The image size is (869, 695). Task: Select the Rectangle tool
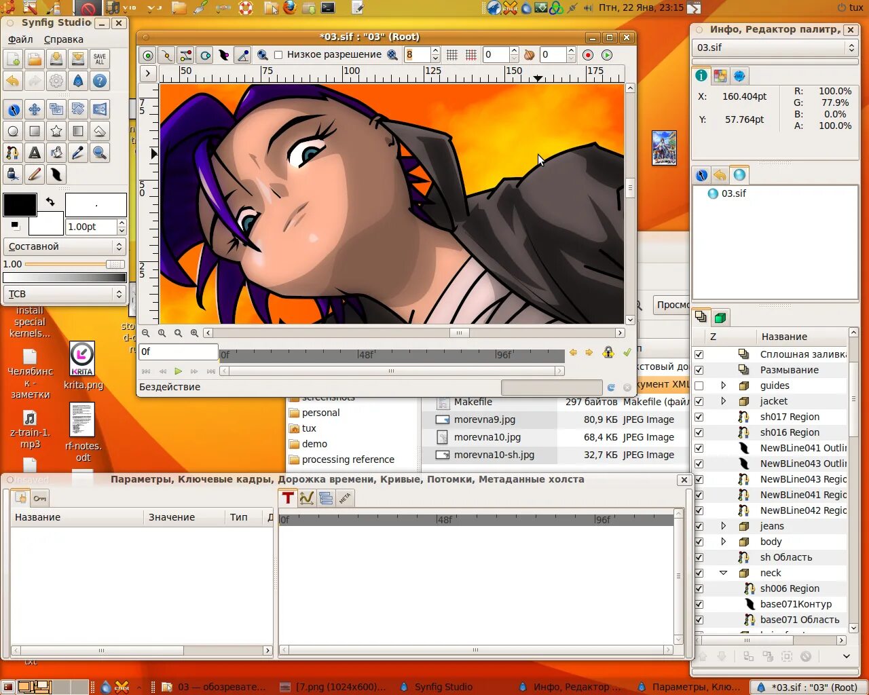pos(35,131)
